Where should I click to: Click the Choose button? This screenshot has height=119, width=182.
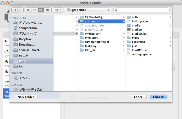coord(158,97)
